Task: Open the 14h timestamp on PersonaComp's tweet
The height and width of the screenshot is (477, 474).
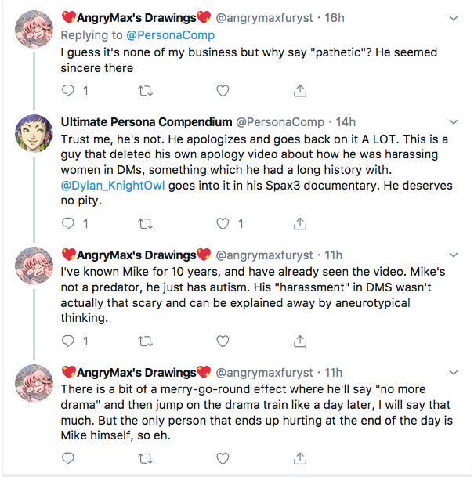Action: (346, 122)
